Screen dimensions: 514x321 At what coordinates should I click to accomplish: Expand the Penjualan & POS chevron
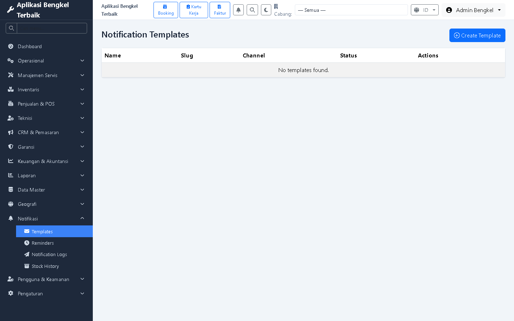(82, 104)
